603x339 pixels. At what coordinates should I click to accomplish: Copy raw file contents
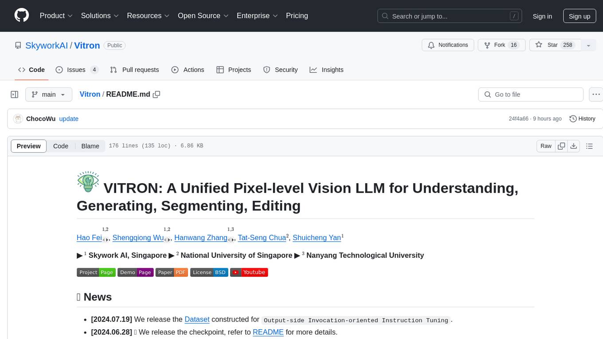point(561,146)
